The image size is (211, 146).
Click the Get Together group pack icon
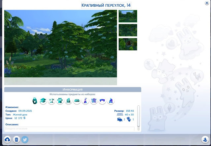click(77, 101)
